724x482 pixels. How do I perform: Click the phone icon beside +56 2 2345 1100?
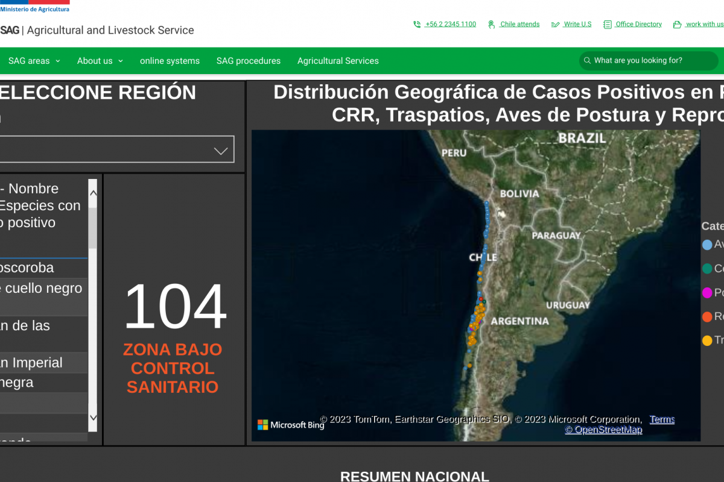(x=417, y=25)
